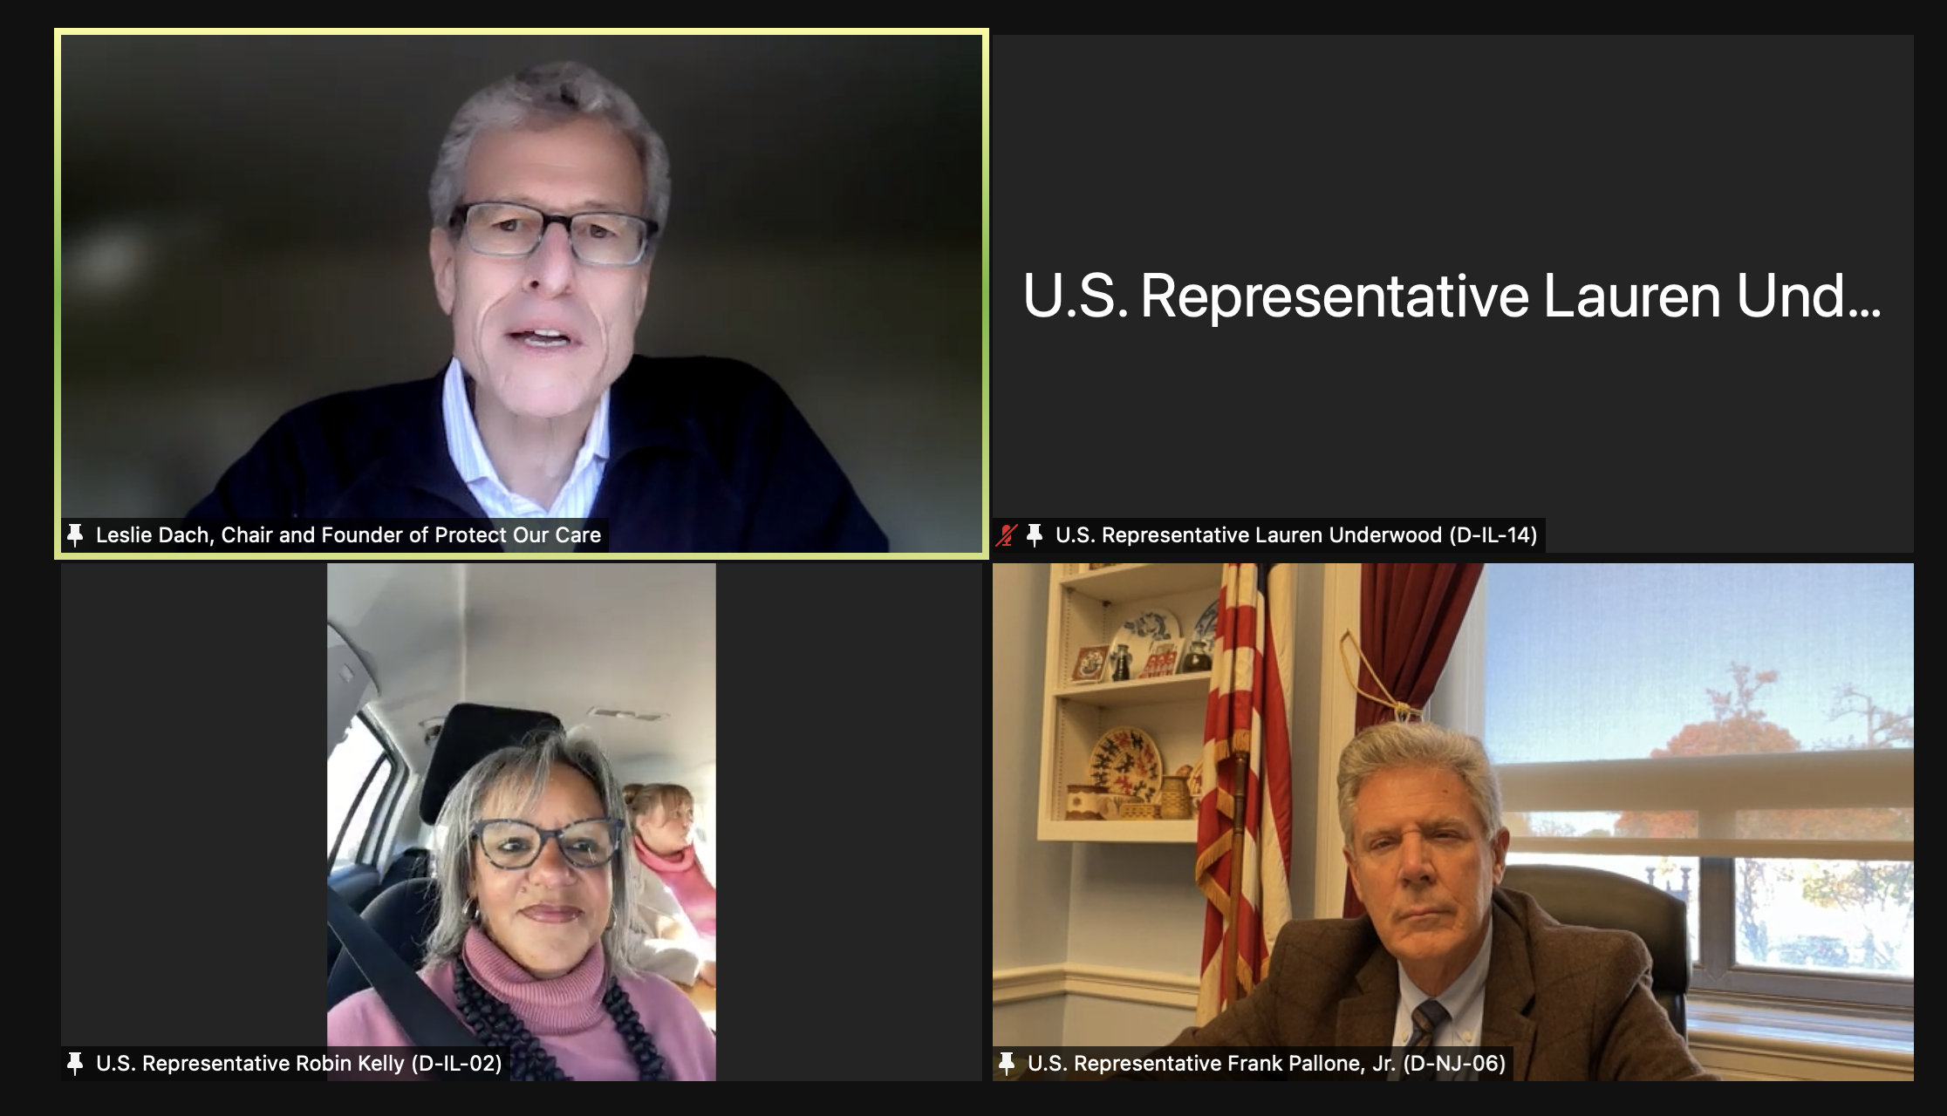
Task: Click the pin icon next to Frank Pallone's name
Action: point(1007,1063)
